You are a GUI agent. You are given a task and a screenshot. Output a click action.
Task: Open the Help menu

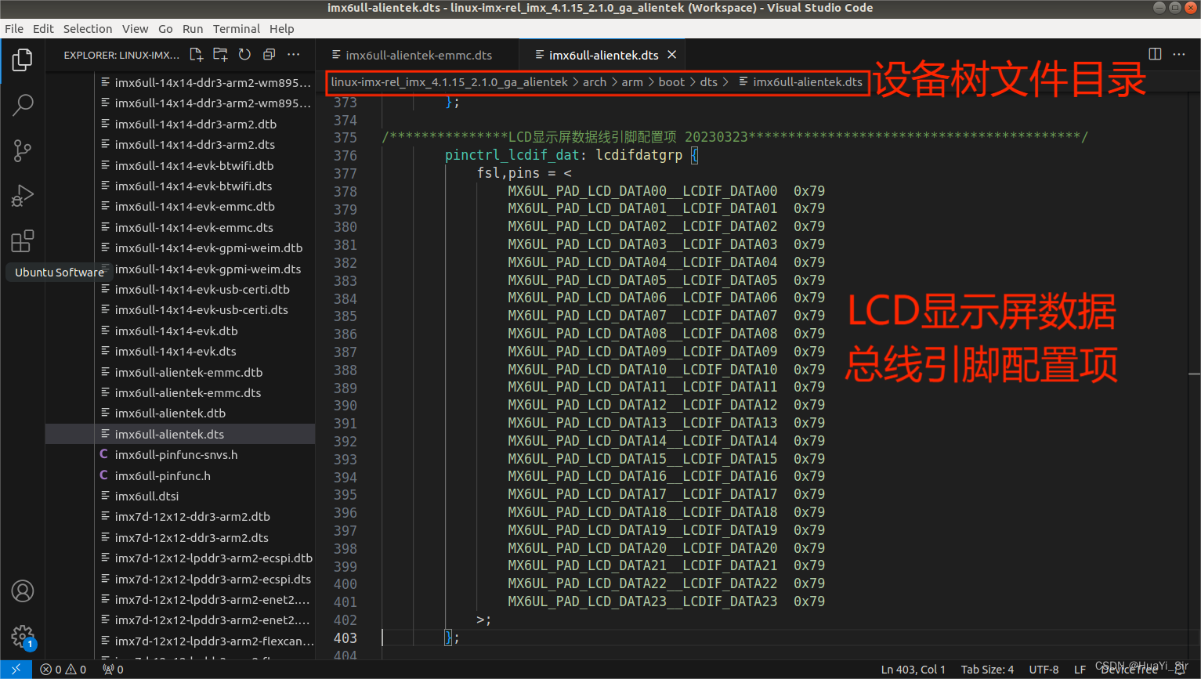pyautogui.click(x=282, y=29)
